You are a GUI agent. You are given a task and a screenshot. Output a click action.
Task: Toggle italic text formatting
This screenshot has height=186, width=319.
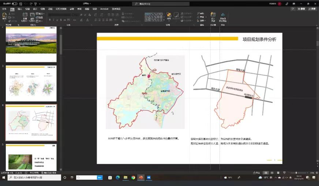pos(53,19)
